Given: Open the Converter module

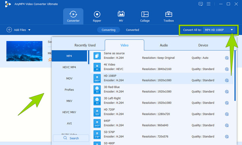Looking at the screenshot, I should (x=73, y=17).
